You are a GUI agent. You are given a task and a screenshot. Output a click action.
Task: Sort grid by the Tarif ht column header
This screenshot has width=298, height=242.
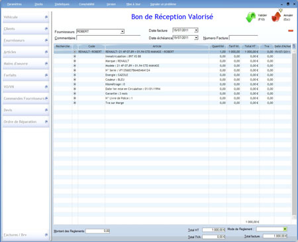coord(234,46)
